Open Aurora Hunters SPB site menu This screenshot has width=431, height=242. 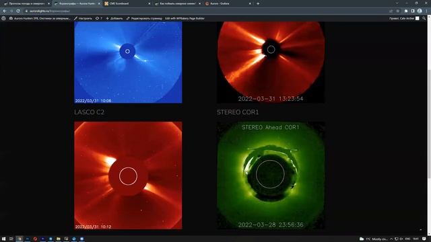click(x=40, y=18)
